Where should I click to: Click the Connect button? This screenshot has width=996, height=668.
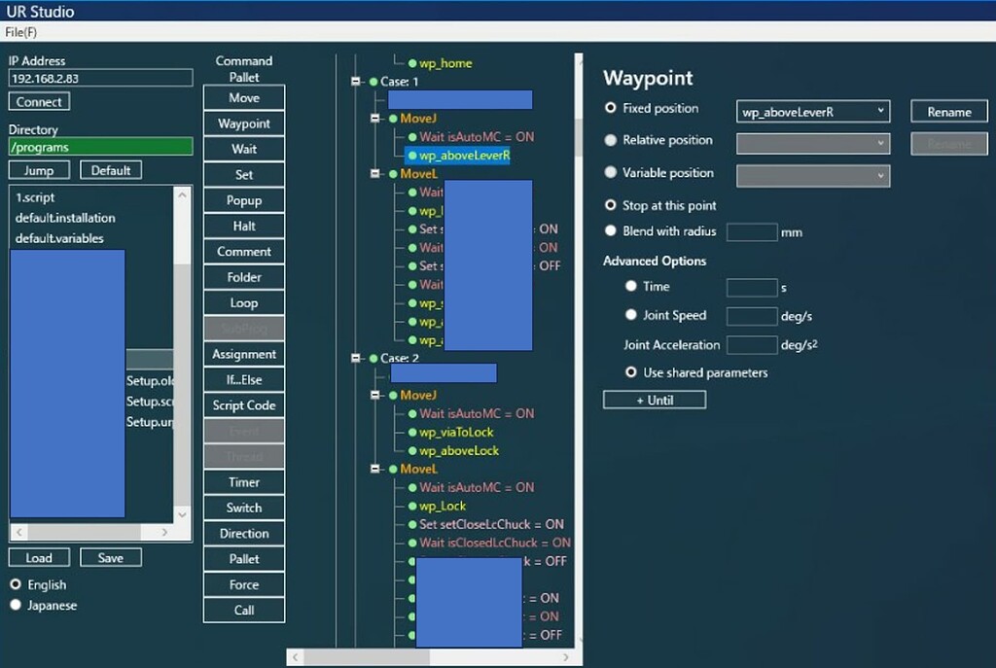39,101
